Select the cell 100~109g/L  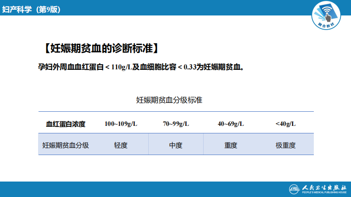121,124
